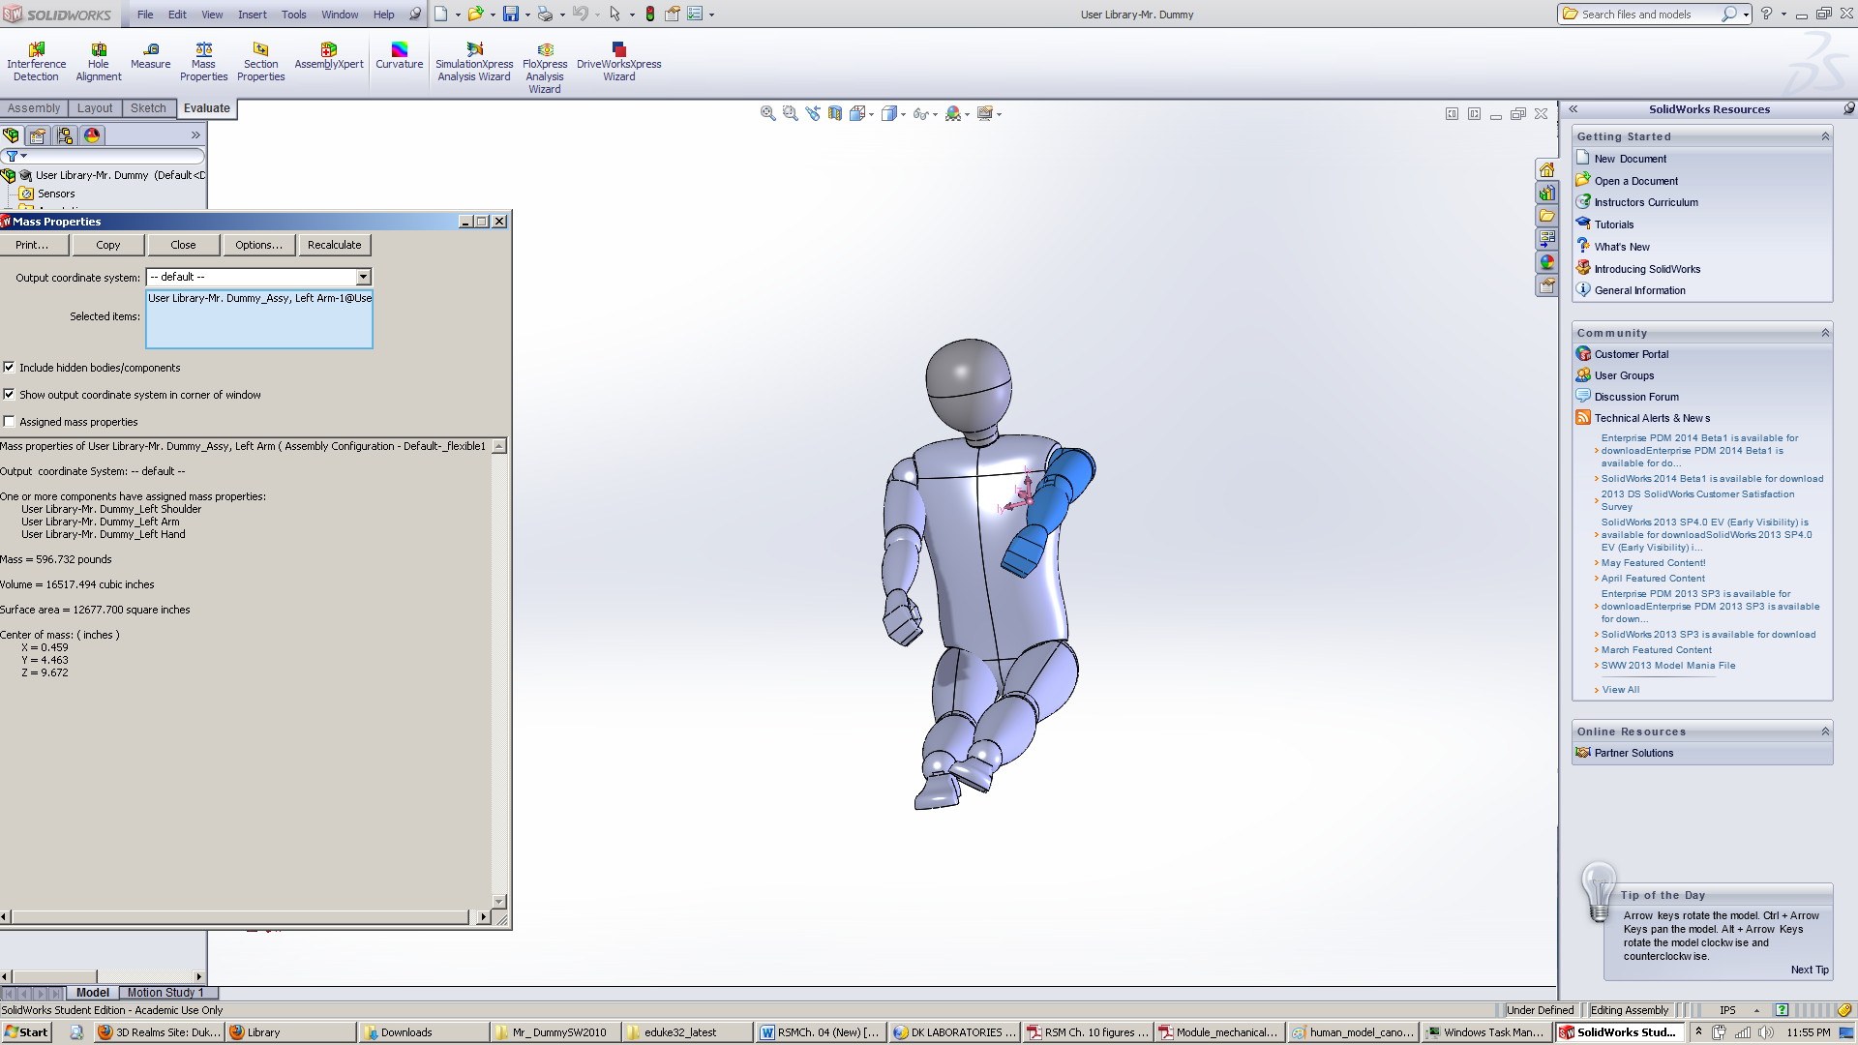Toggle the Section View icon

click(835, 113)
